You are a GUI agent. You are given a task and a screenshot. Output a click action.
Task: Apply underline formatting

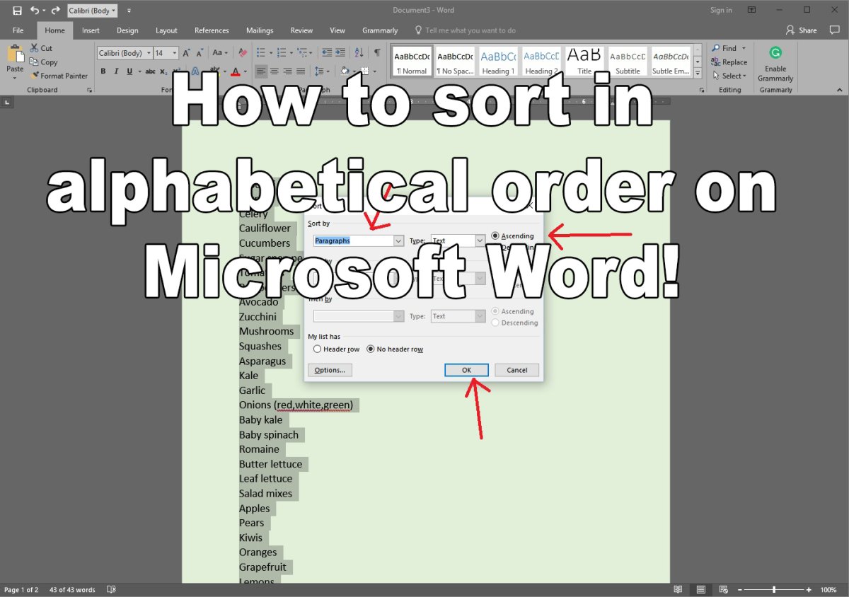[129, 71]
